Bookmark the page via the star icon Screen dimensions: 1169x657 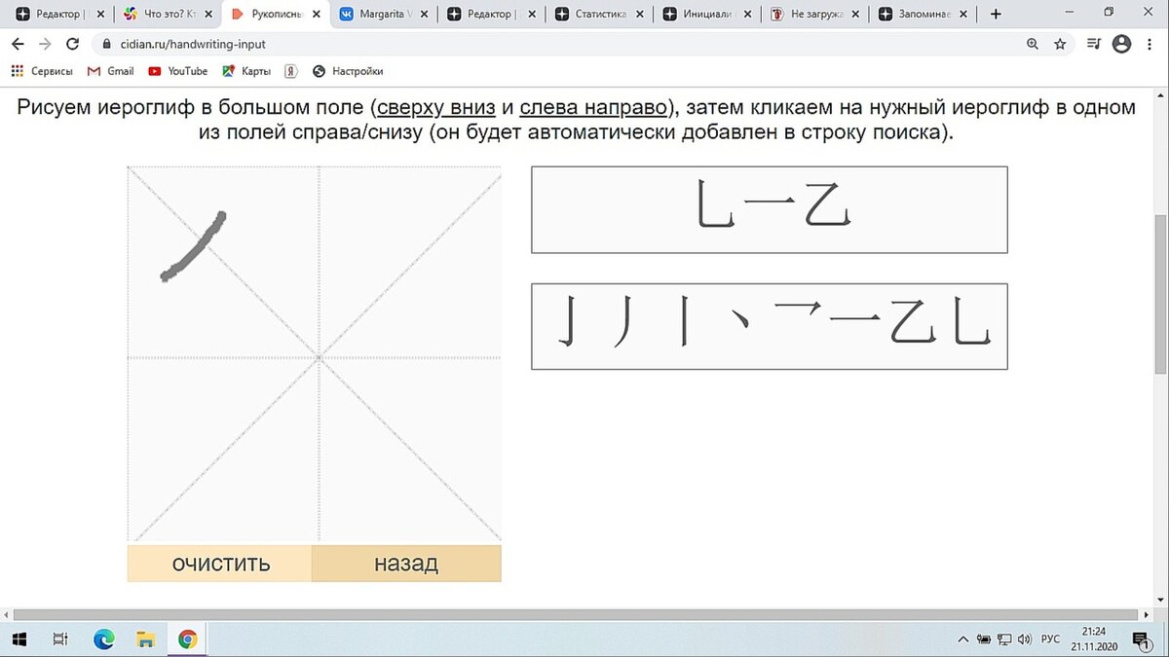[x=1060, y=44]
